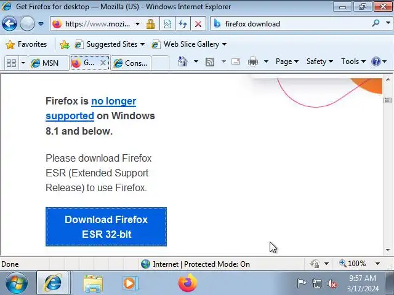Click the page scrollbar up arrow
The image size is (394, 295).
tap(388, 79)
